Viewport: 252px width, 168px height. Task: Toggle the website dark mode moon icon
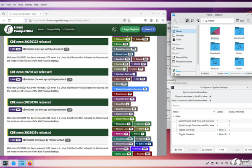(x=114, y=29)
